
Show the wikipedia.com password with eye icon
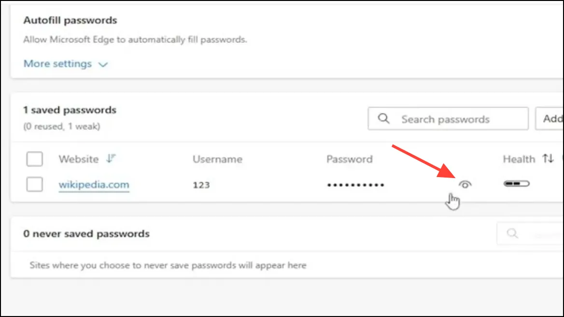465,184
